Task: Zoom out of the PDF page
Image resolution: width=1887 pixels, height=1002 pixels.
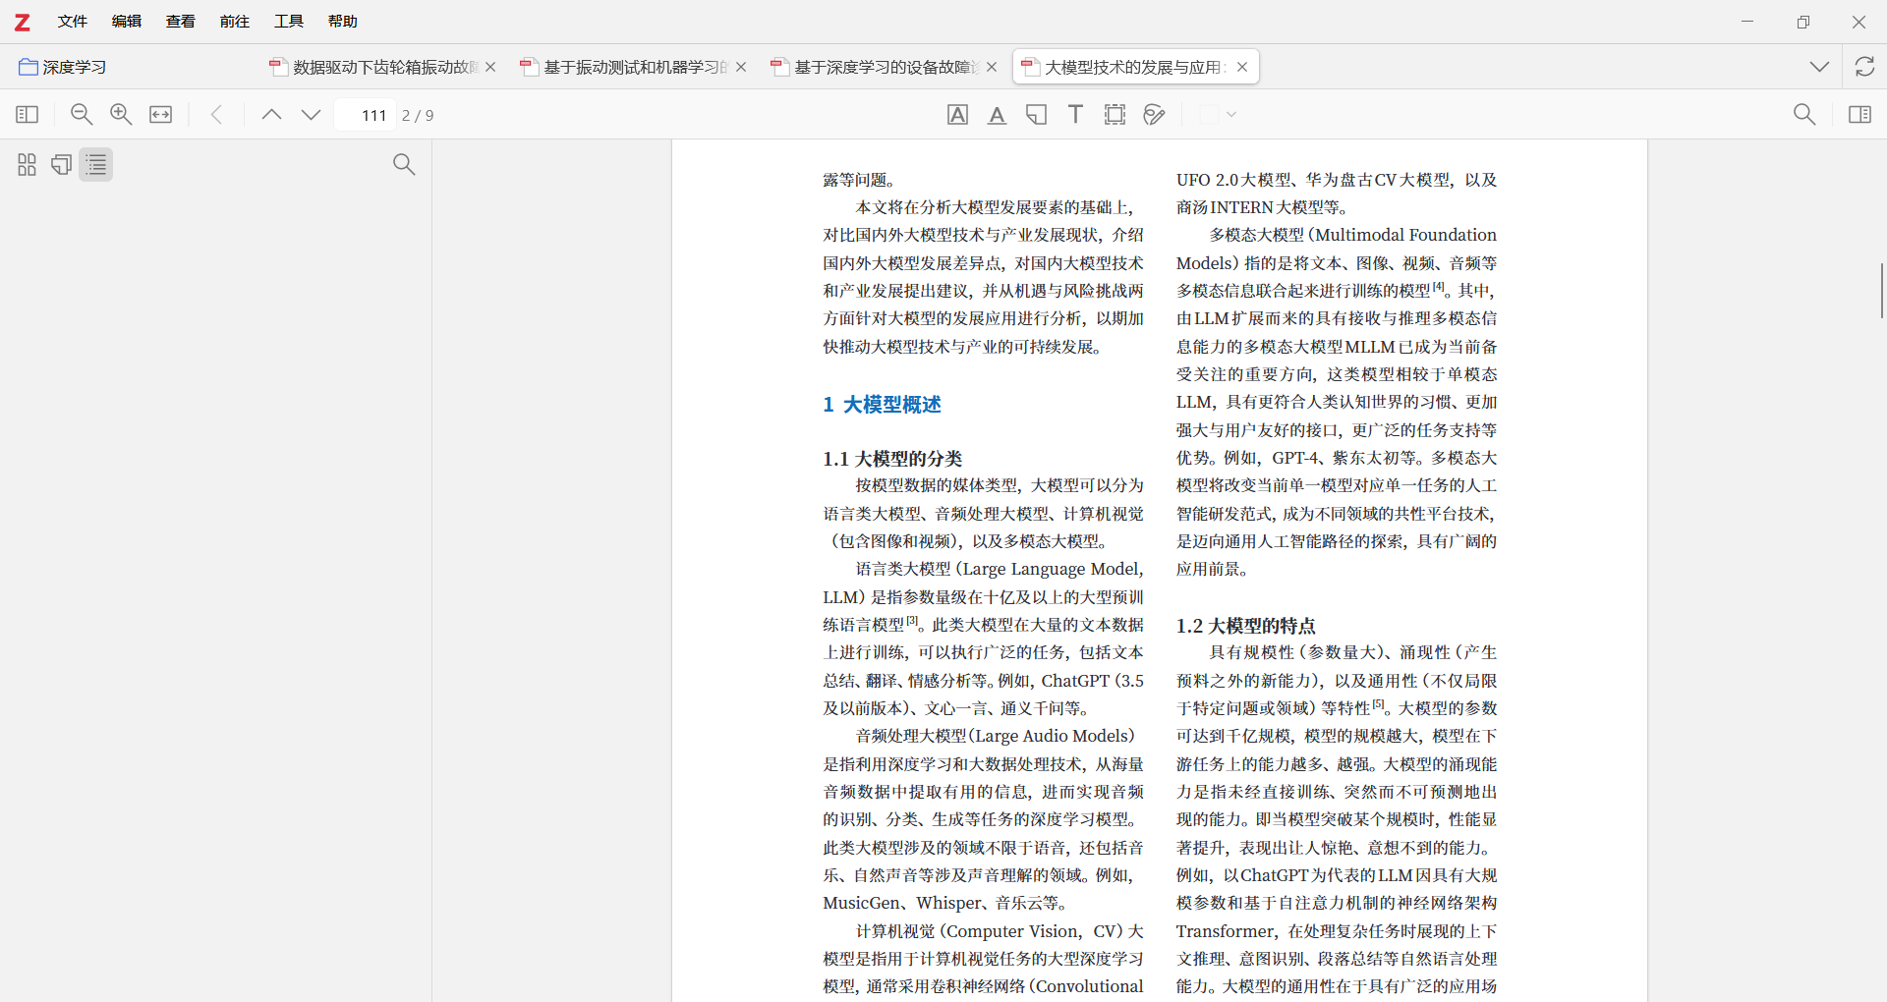Action: [x=82, y=115]
